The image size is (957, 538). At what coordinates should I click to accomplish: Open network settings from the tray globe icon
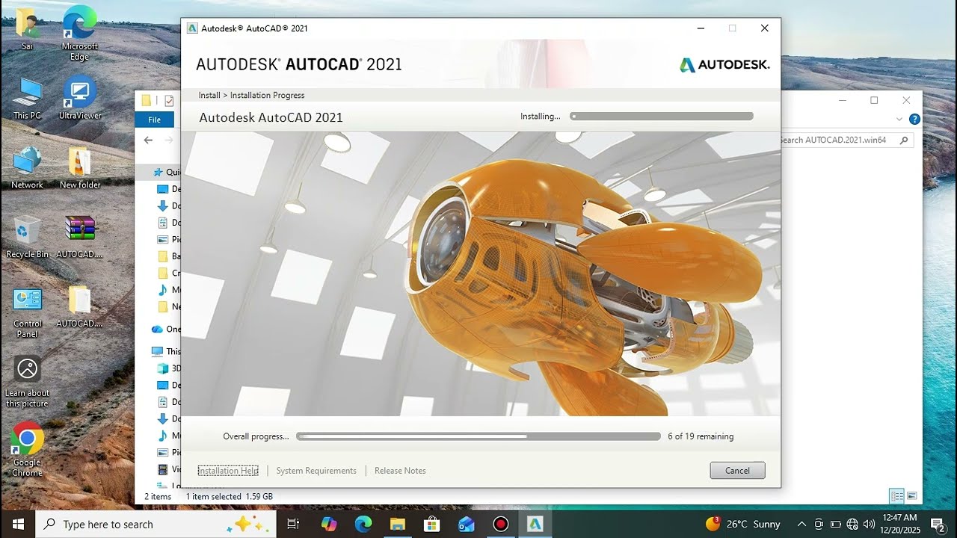coord(852,524)
